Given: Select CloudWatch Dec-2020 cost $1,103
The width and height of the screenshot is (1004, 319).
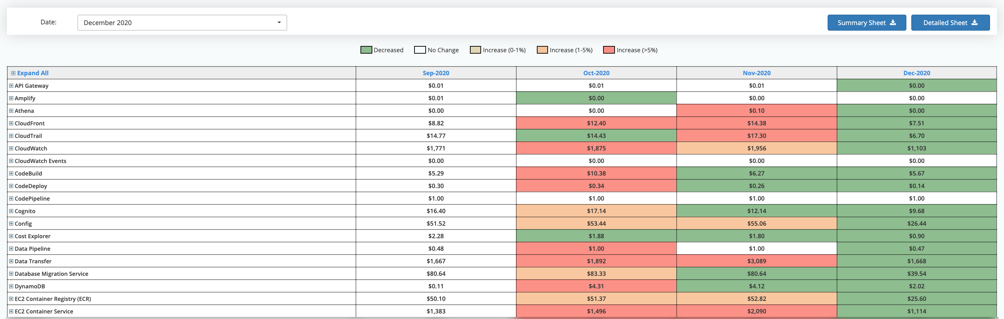Looking at the screenshot, I should (917, 148).
